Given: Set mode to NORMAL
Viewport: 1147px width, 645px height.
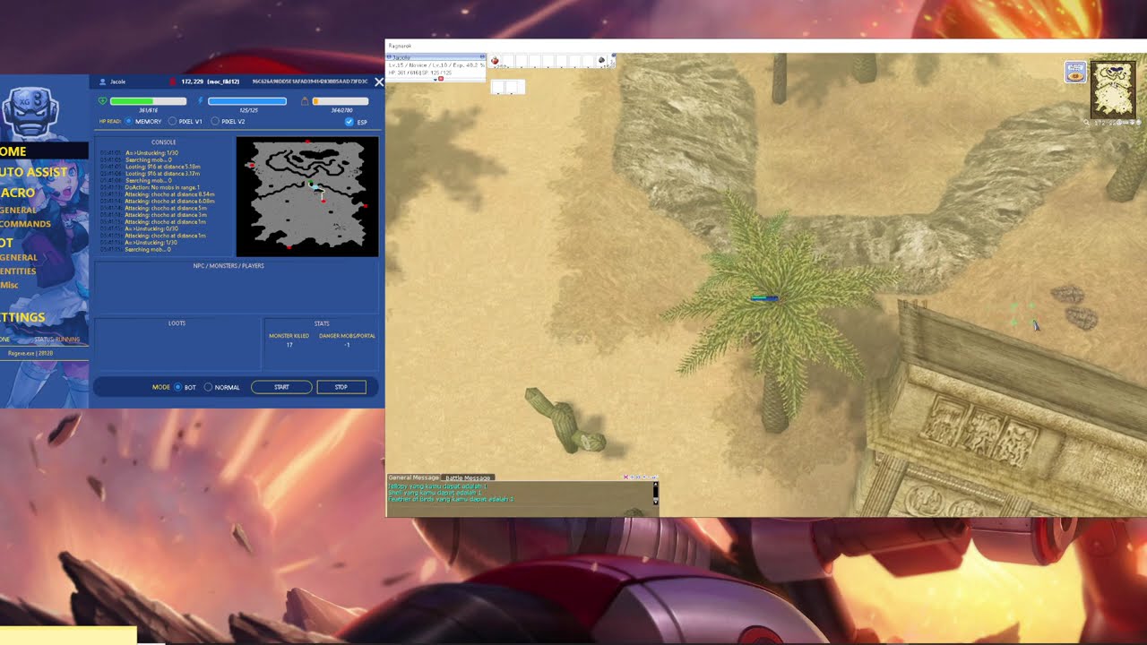Looking at the screenshot, I should [x=208, y=387].
